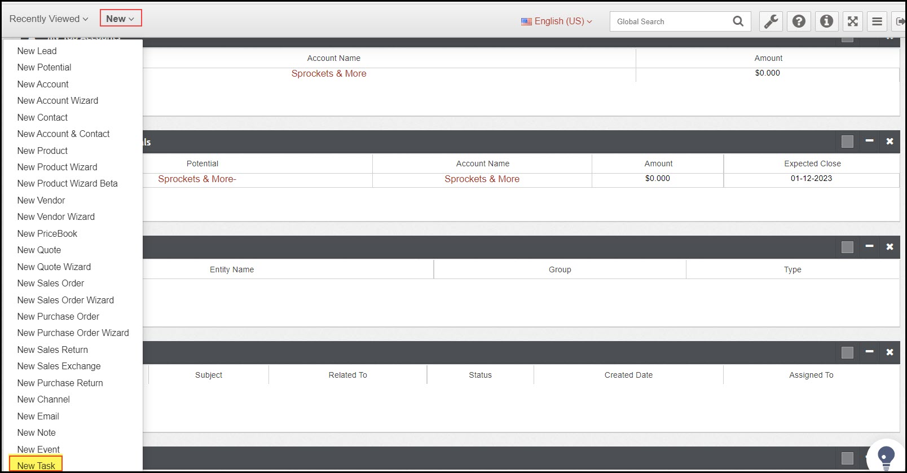Select New Potential from menu
This screenshot has height=473, width=907.
pos(44,67)
